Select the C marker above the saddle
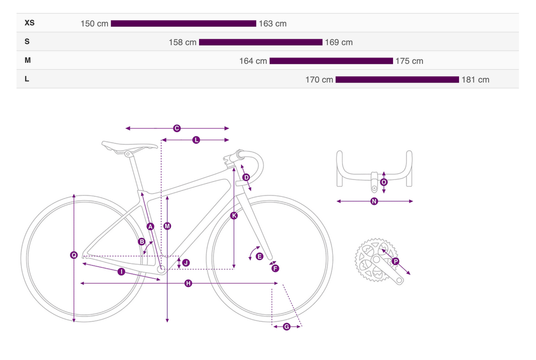This screenshot has height=360, width=536. [x=177, y=128]
